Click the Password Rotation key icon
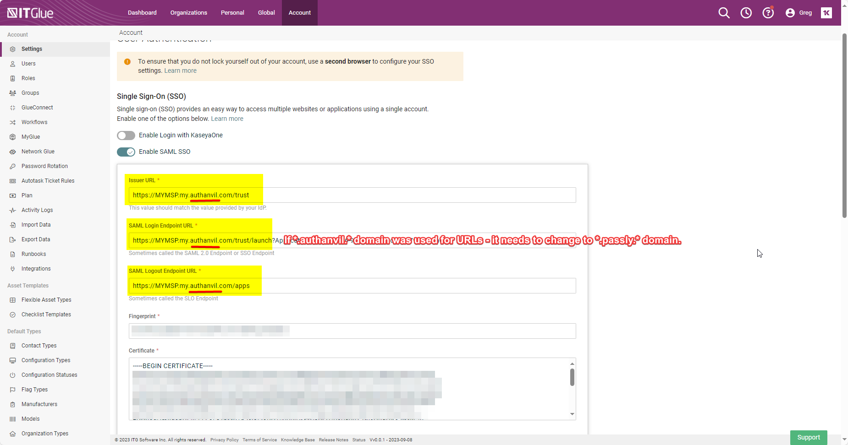 [x=13, y=166]
